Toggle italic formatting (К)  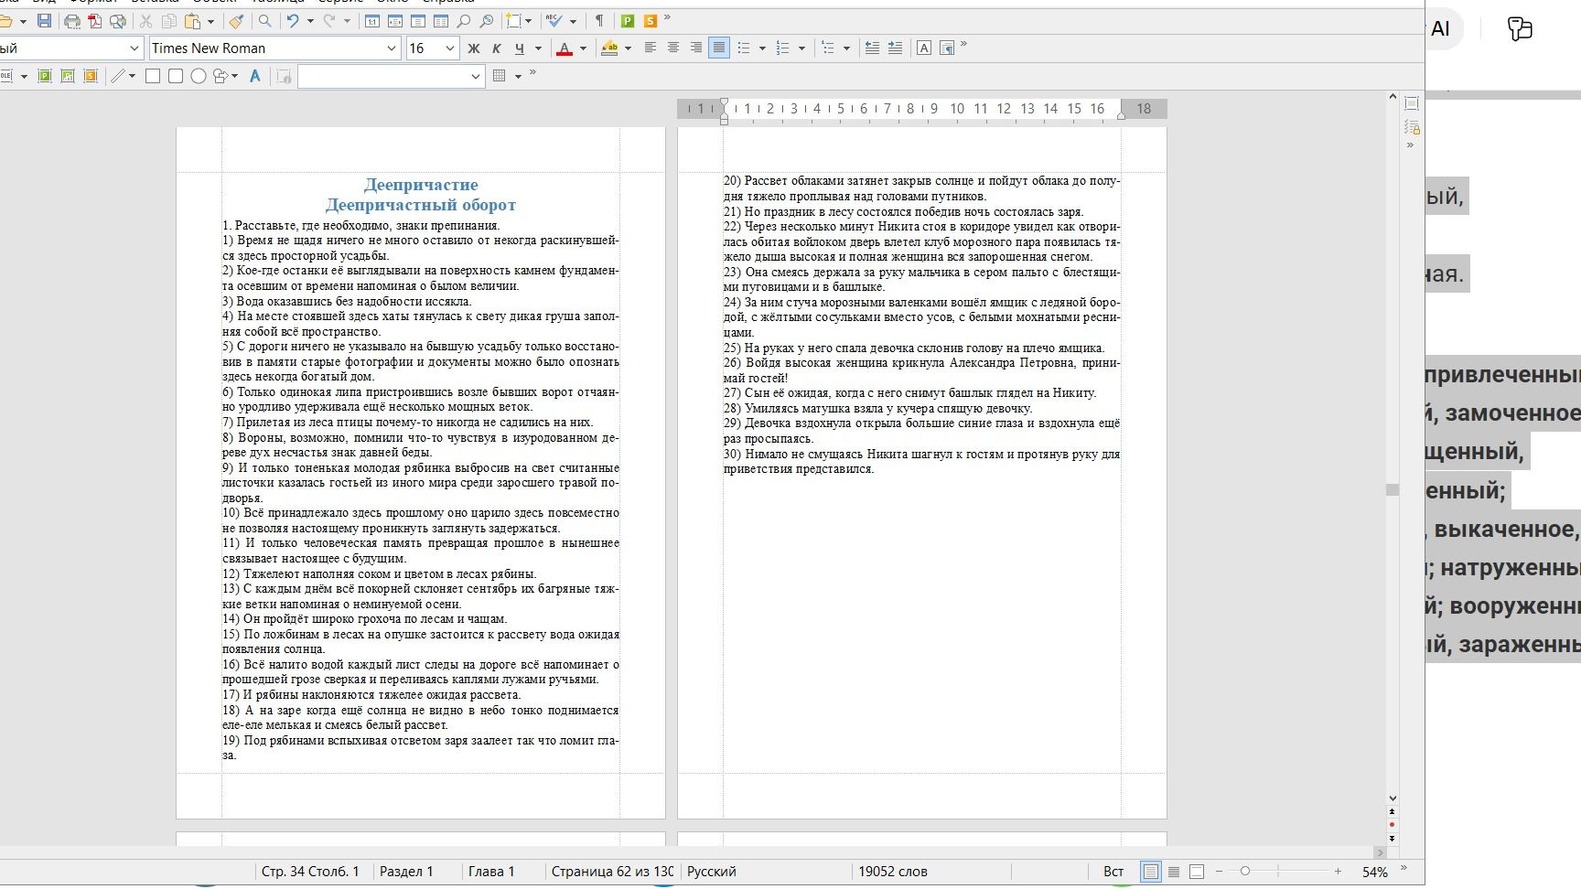[497, 48]
